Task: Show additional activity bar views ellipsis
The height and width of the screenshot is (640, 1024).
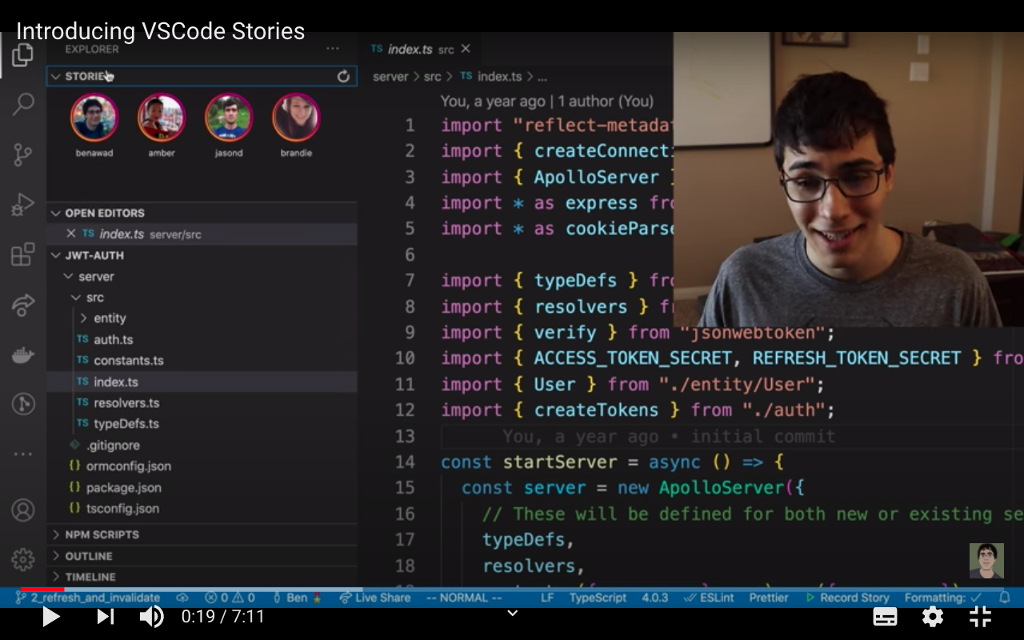Action: click(22, 454)
